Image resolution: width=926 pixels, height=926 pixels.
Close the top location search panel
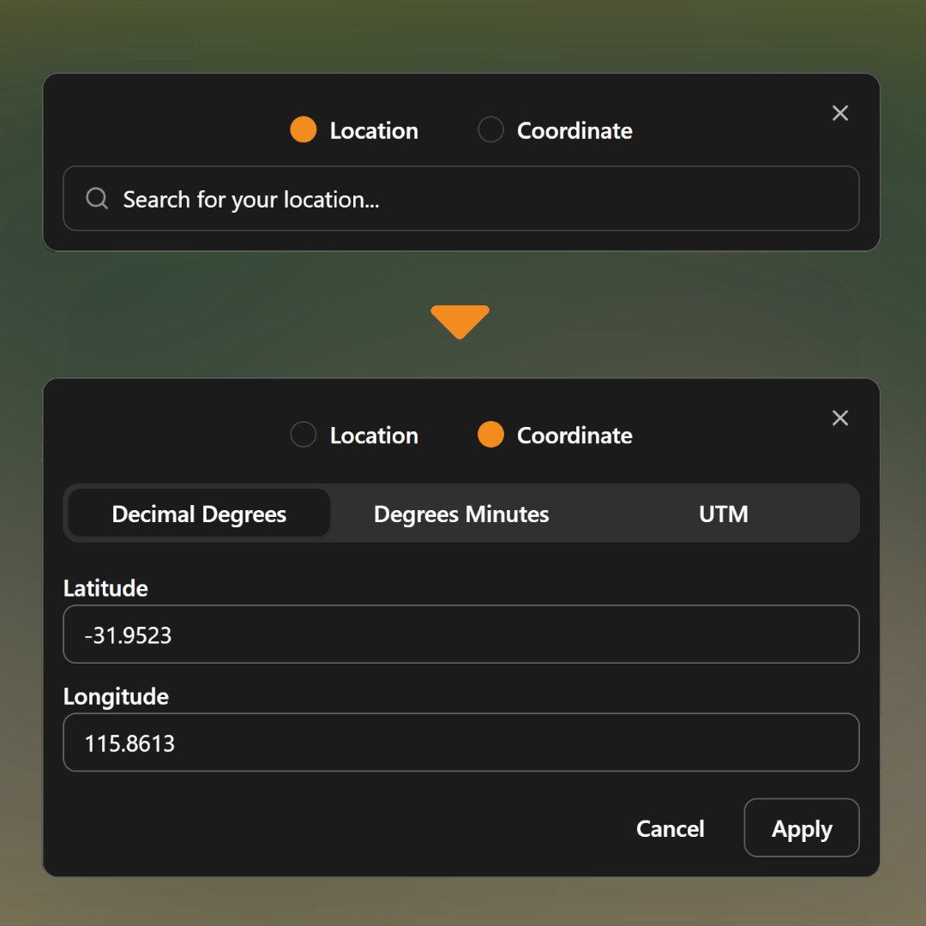click(839, 113)
